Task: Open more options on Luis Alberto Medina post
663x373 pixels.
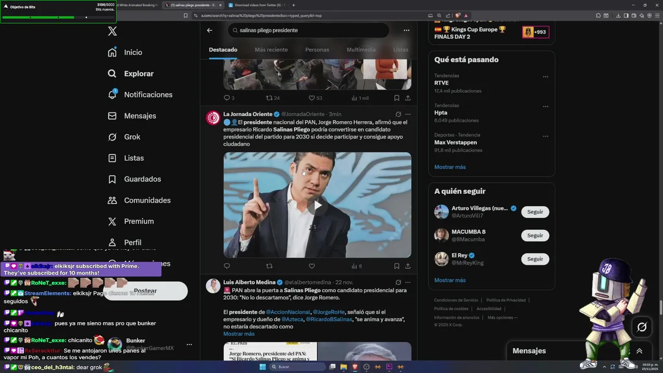Action: 408,282
